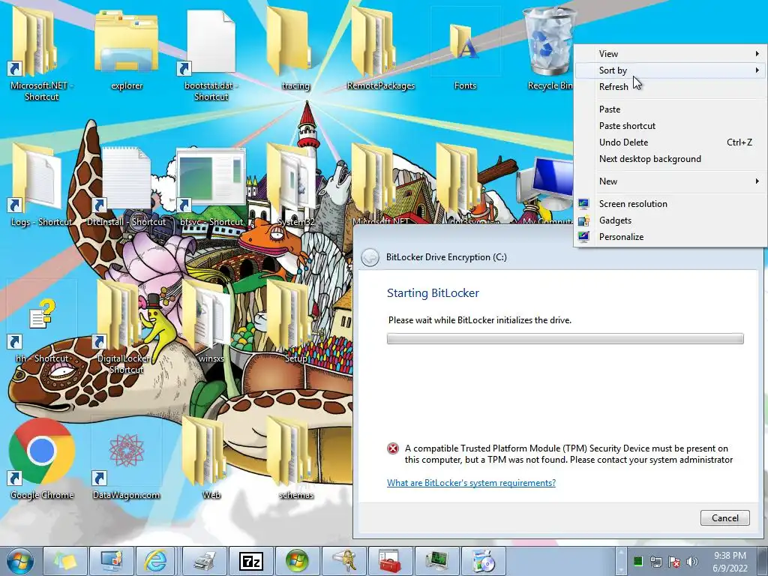This screenshot has width=768, height=576.
Task: Open Gadgets from the context menu
Action: point(670,220)
